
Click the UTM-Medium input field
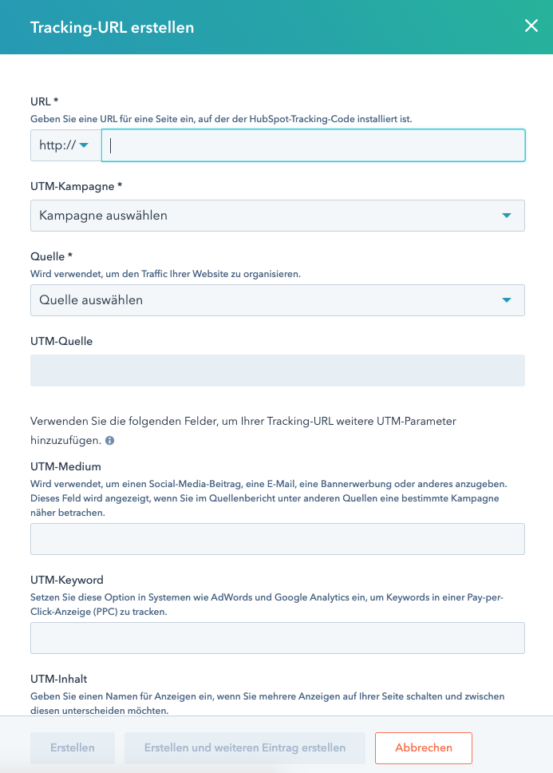pyautogui.click(x=277, y=539)
